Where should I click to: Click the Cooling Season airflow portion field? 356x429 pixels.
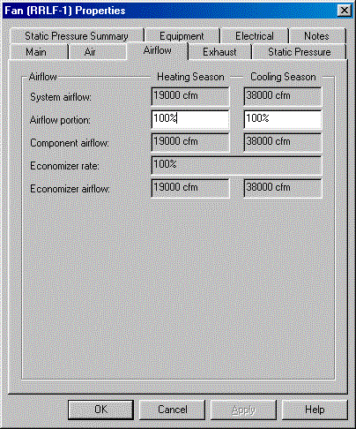coord(283,119)
